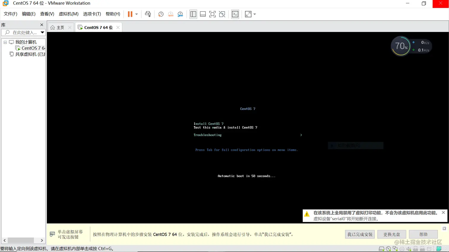Click the keyboard icon in hint bar

coord(52,234)
